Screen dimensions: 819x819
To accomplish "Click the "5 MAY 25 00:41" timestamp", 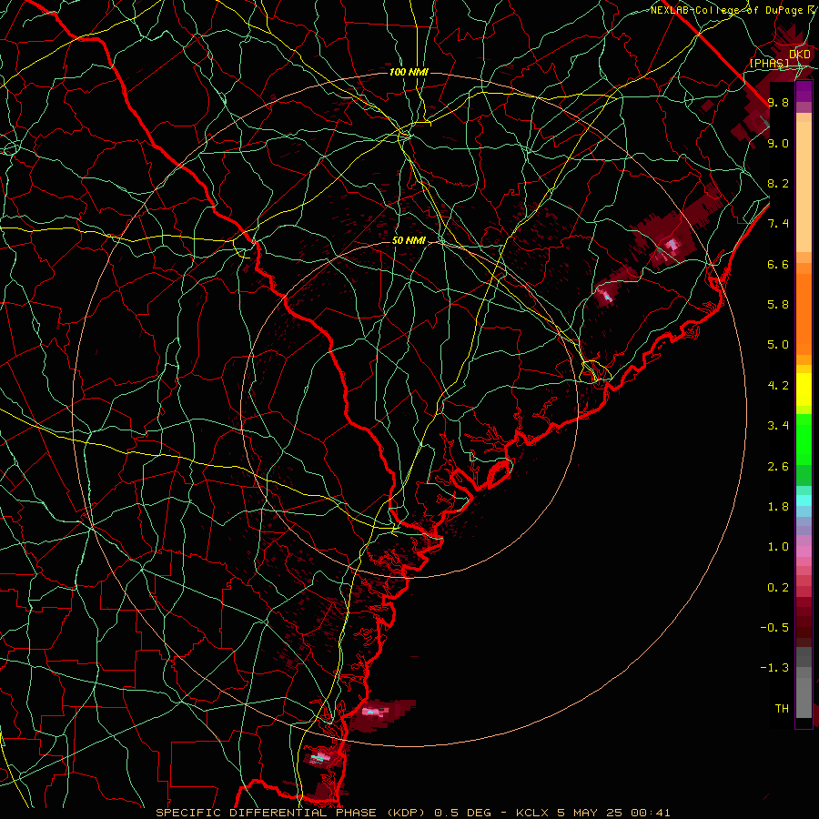I will (x=613, y=813).
